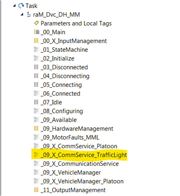Select the _09_X_VehicleManager_Platoon routine
180x196 pixels.
82,182
